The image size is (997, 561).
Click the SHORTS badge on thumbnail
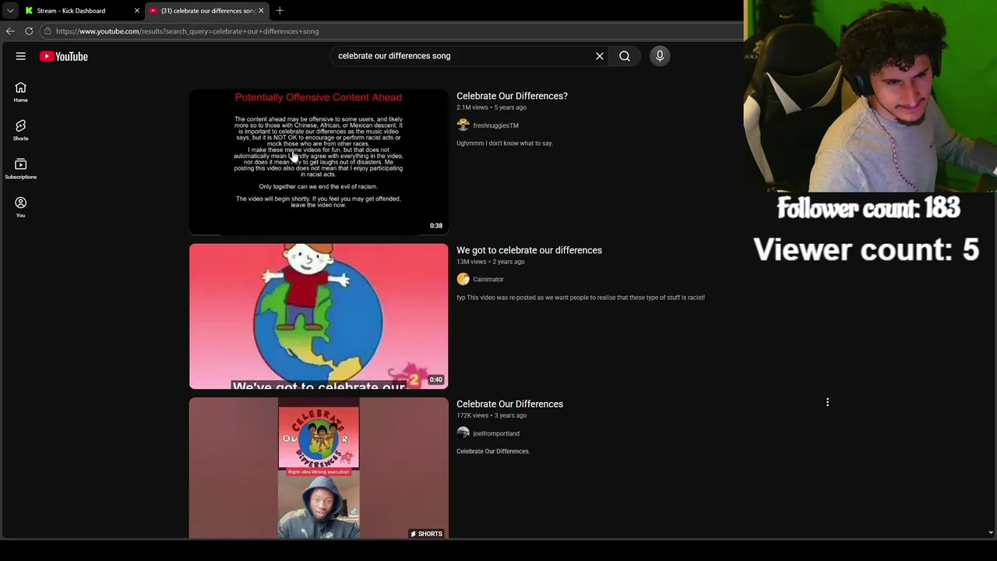[426, 534]
